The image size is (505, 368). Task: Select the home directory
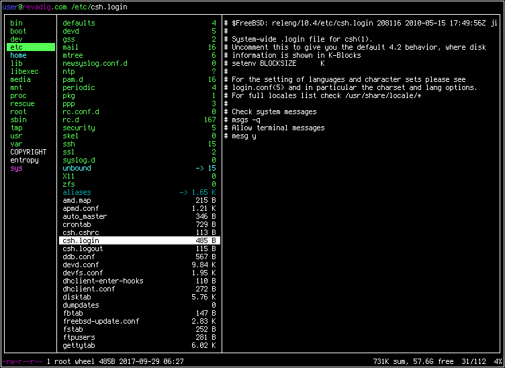(18, 55)
